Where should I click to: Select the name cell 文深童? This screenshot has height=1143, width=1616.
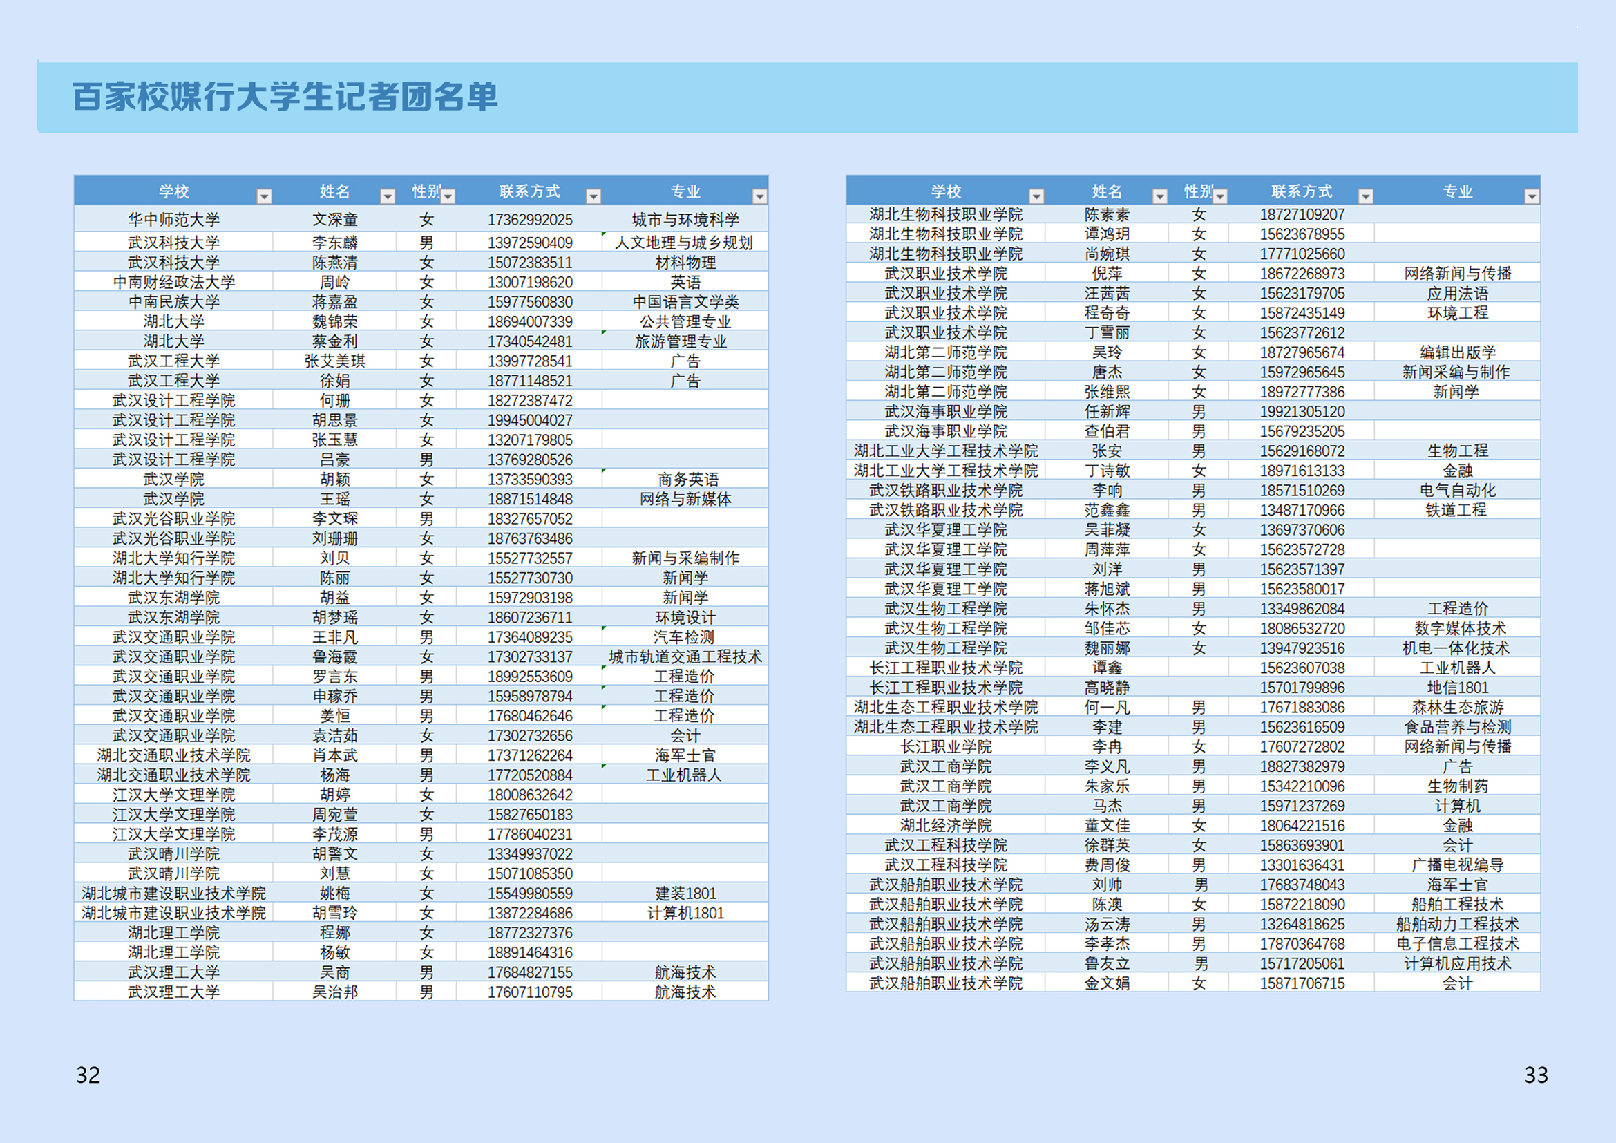point(335,220)
